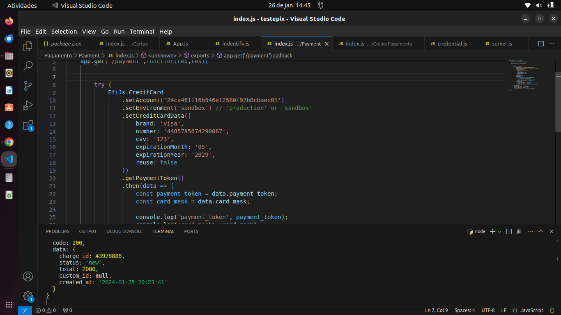Launch Thunderbird from the Ubuntu dock
The height and width of the screenshot is (315, 561).
9,38
